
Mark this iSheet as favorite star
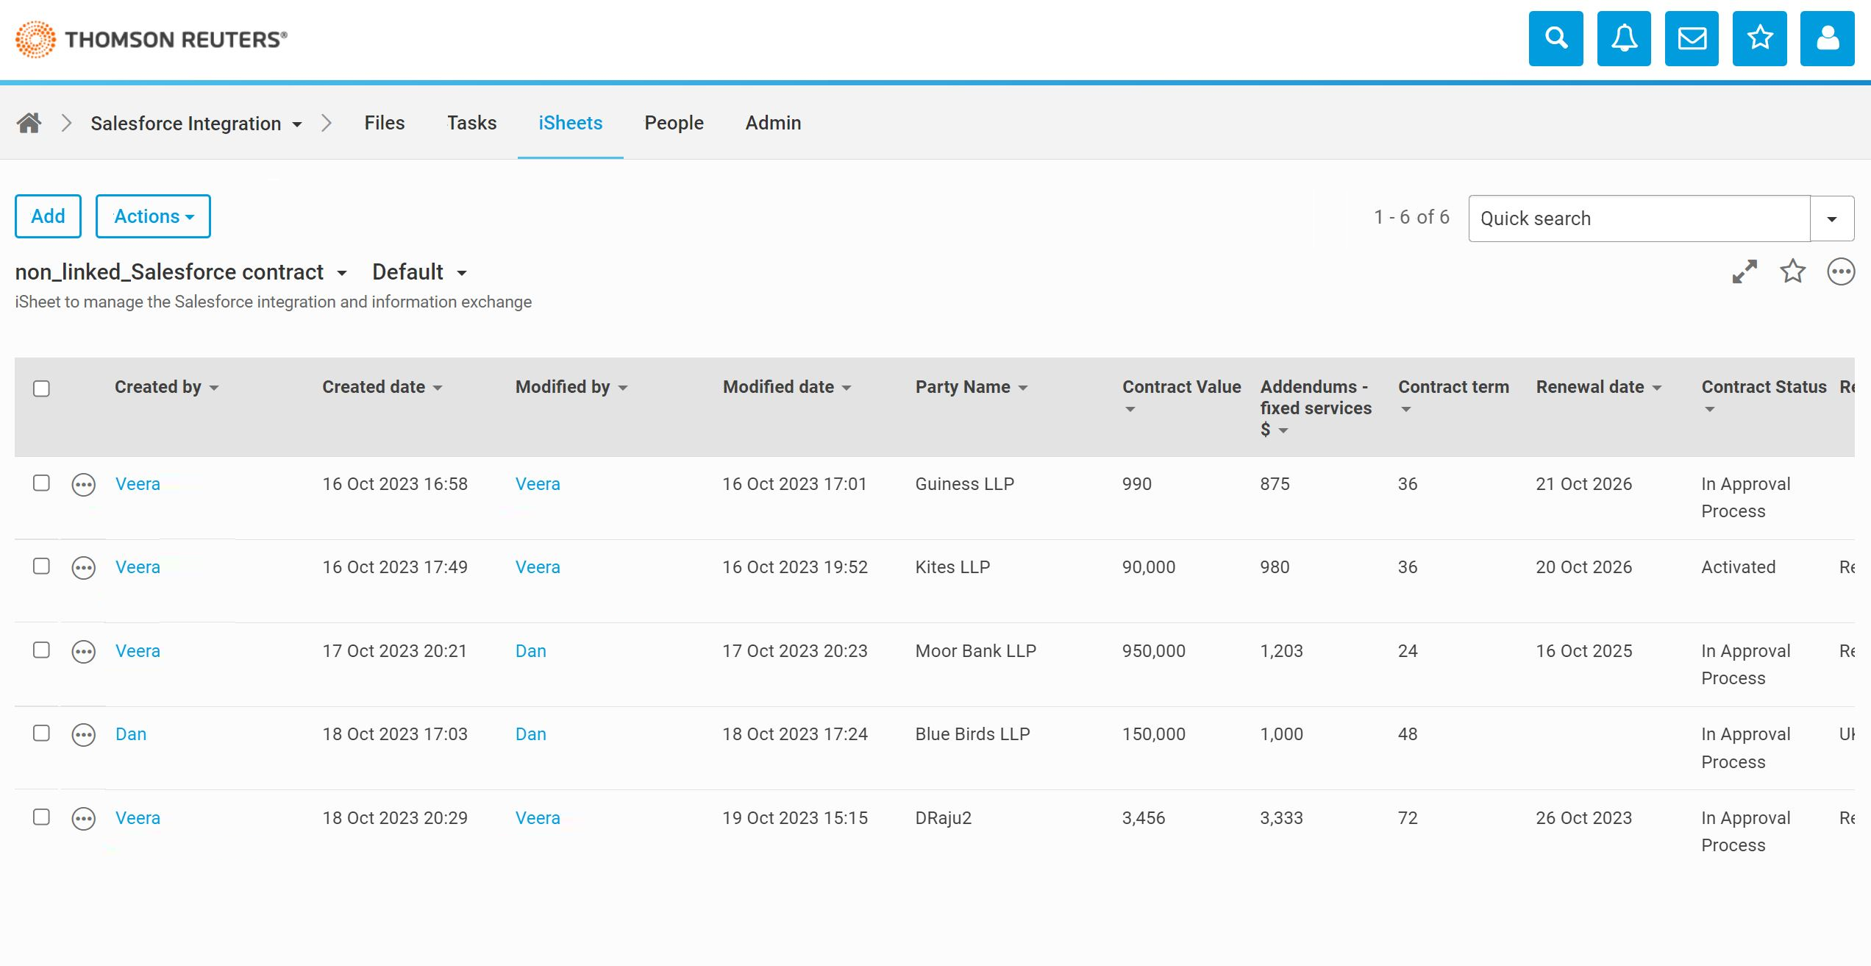1793,271
